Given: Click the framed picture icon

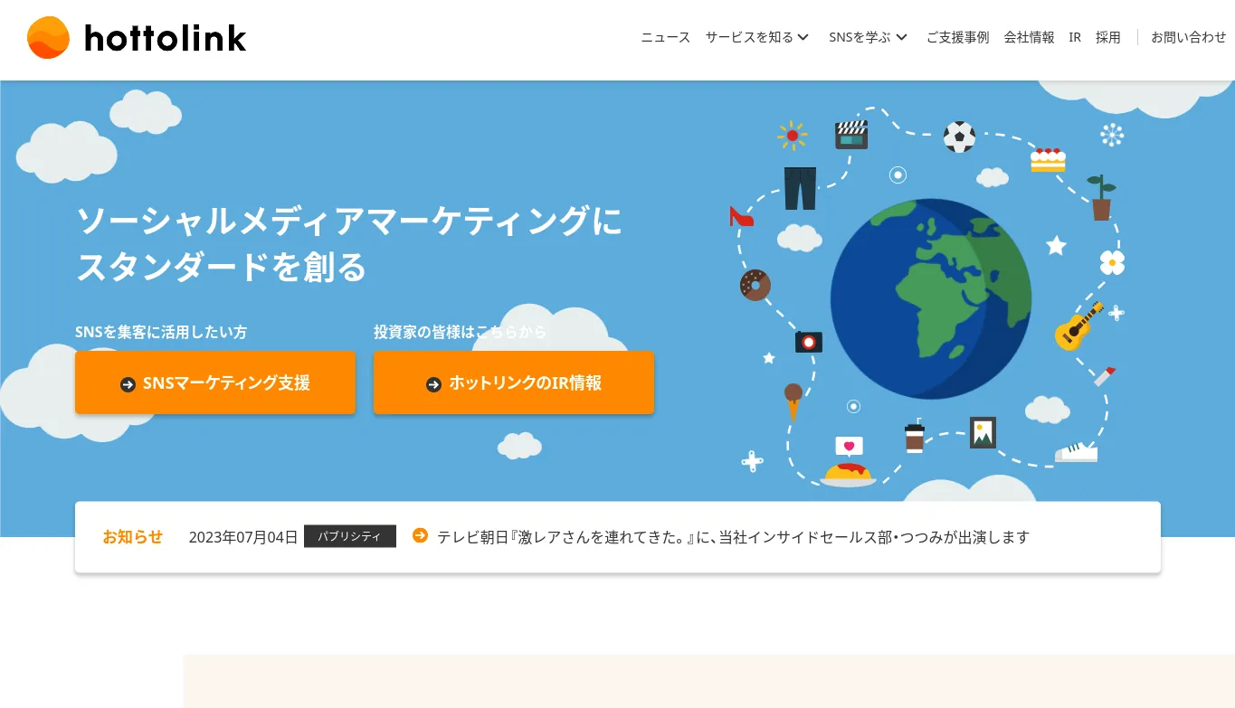Looking at the screenshot, I should (983, 432).
